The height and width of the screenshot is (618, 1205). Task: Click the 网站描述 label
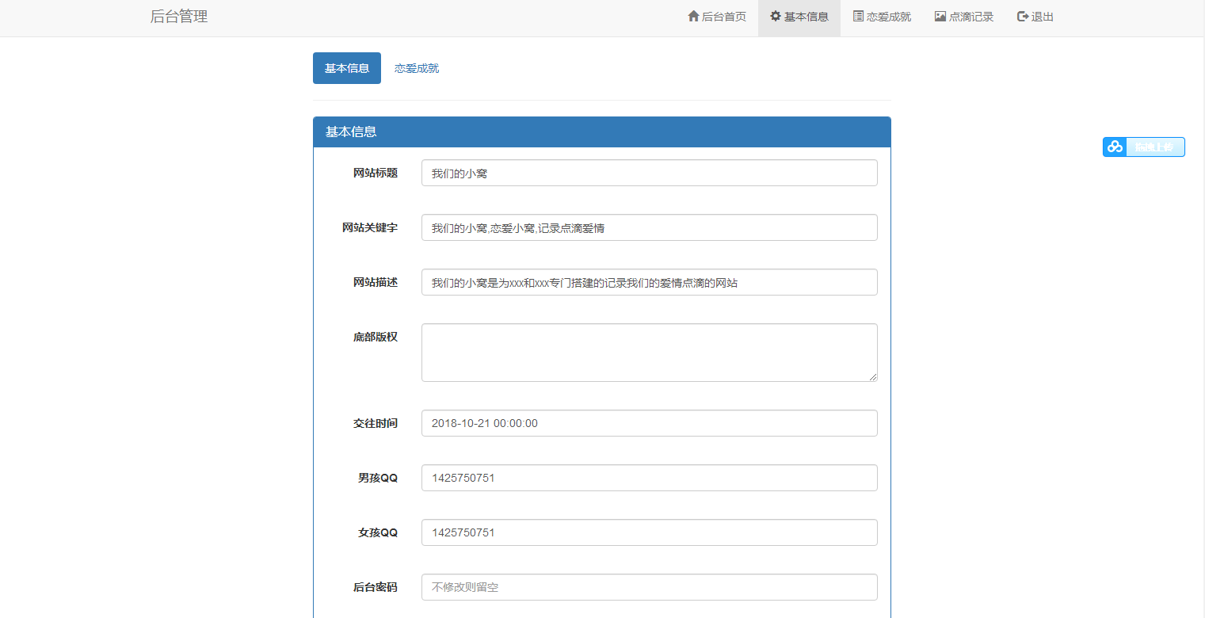376,282
